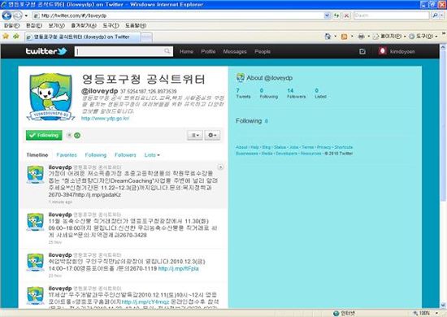Click the avatar of the 2010.12.3 job fair tweet
Screen dimensions: 447x317
35,262
